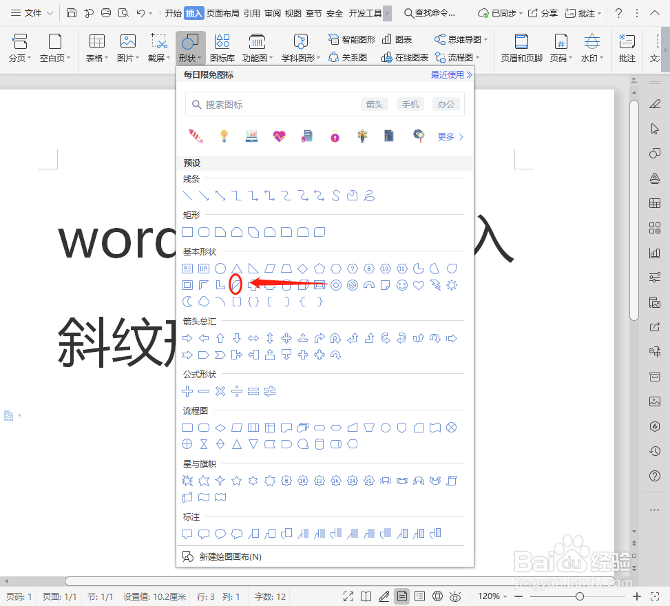Screen dimensions: 670x606
Task: Select the crescent moon shape
Action: point(187,302)
